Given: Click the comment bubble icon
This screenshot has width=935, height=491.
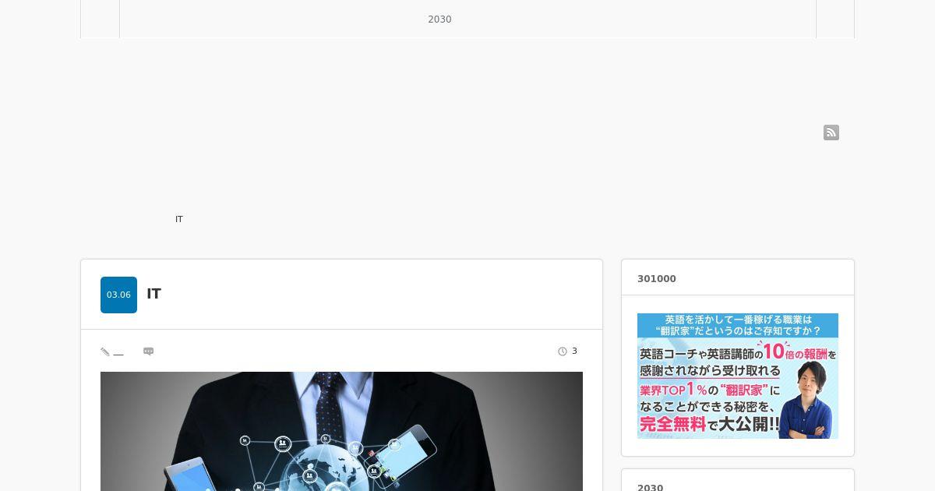Looking at the screenshot, I should [x=148, y=351].
